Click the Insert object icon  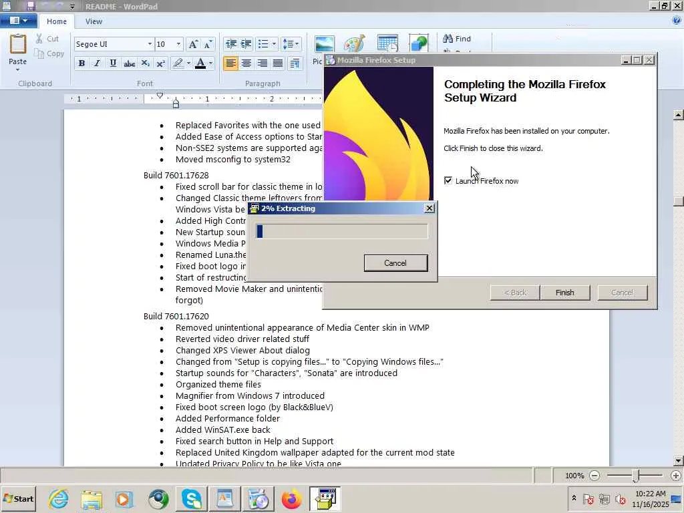[x=419, y=43]
